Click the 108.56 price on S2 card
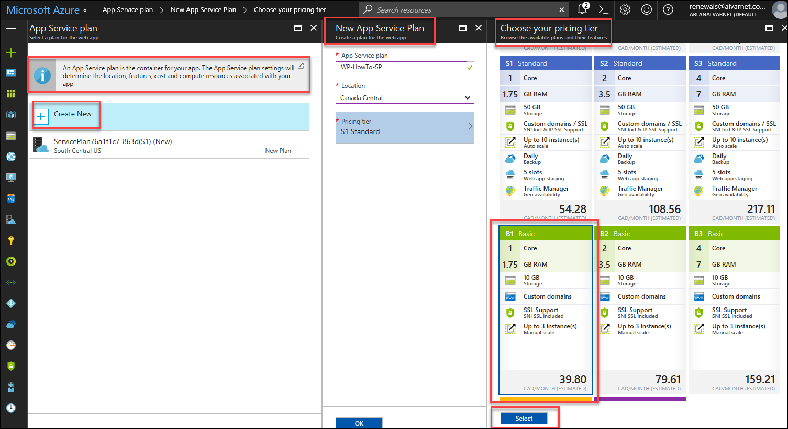Screen dimensions: 788x429 664,209
